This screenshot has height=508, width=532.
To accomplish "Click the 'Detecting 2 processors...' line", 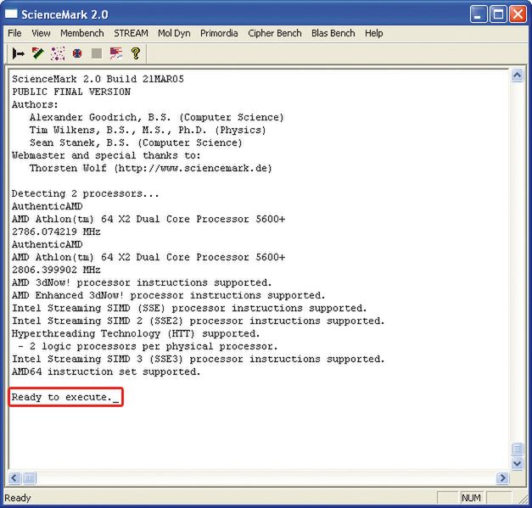I will (85, 193).
